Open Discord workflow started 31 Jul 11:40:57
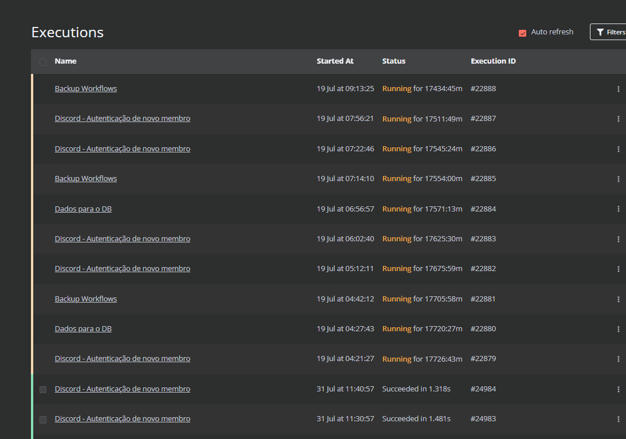This screenshot has width=626, height=439. point(123,389)
